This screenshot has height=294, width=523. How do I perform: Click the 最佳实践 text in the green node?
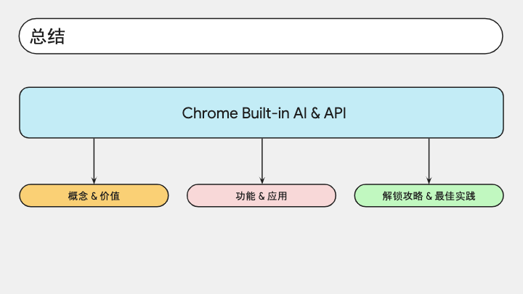[455, 196]
